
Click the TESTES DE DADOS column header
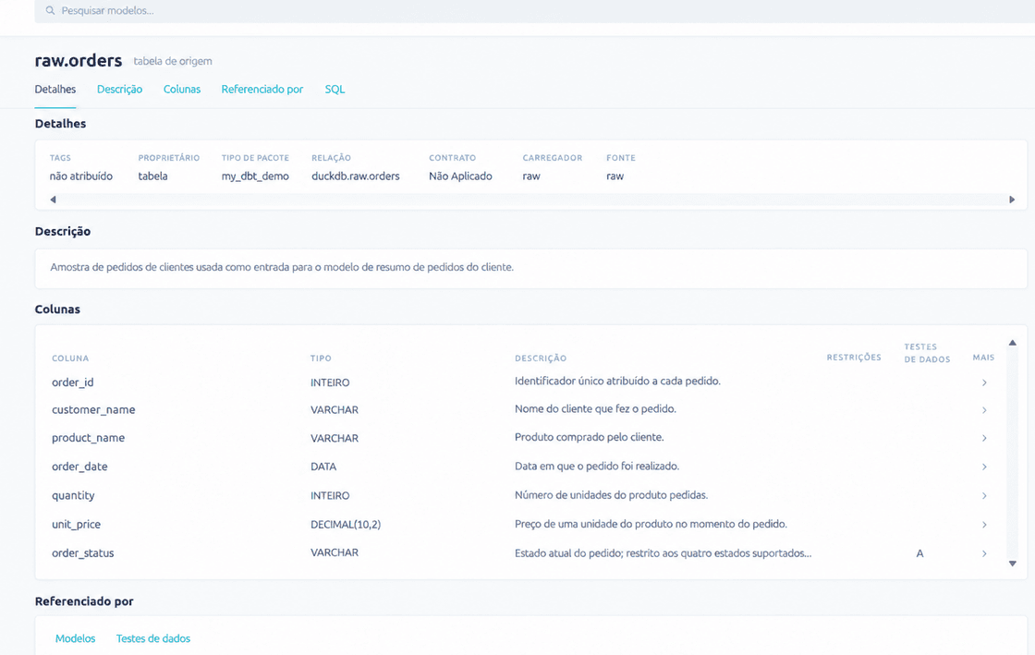coord(928,353)
